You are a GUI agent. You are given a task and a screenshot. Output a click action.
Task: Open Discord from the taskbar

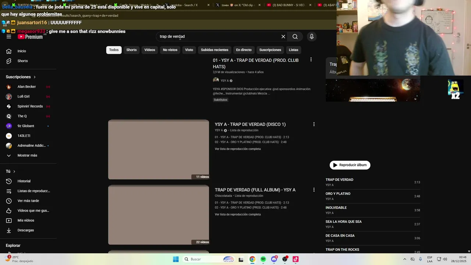coord(274,259)
